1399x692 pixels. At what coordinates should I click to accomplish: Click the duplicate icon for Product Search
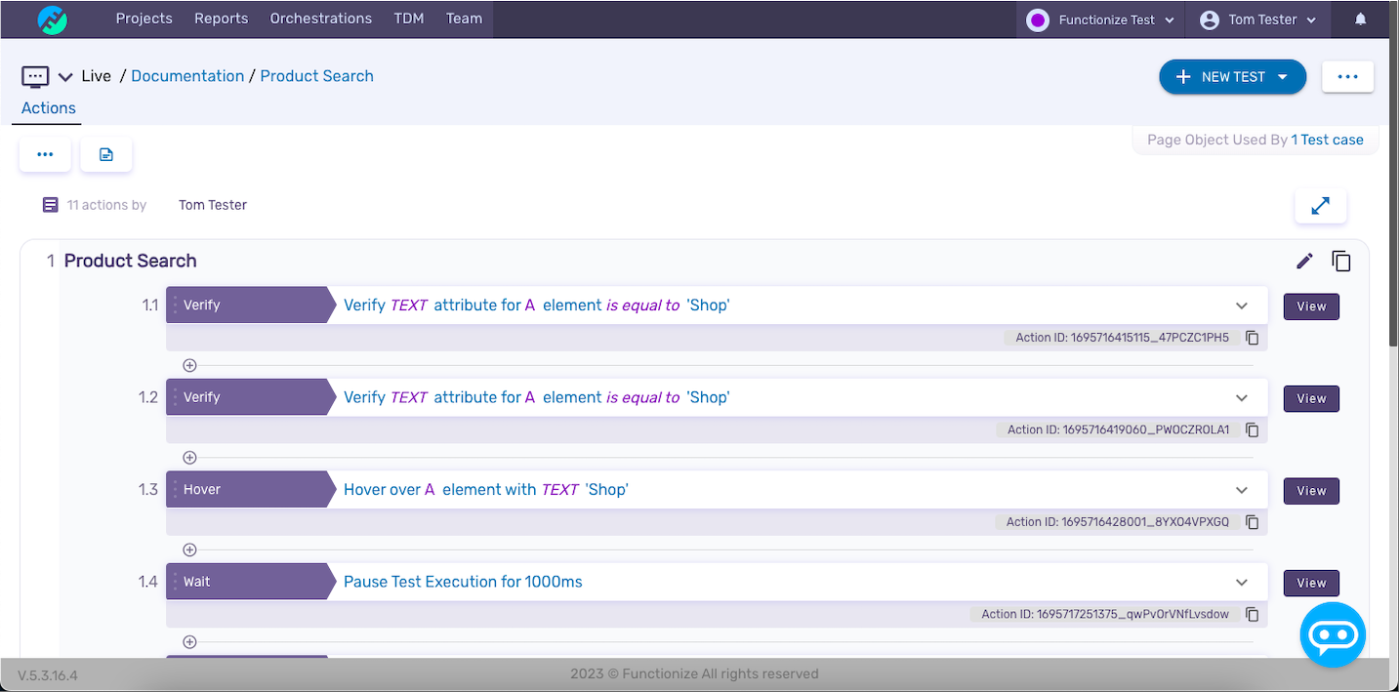coord(1341,261)
